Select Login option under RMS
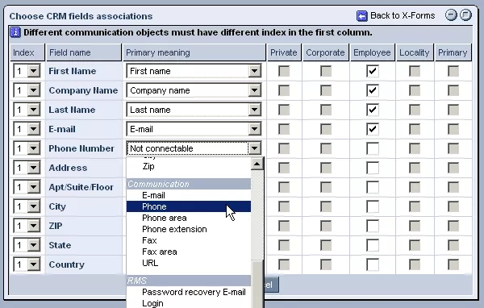 tap(189, 303)
